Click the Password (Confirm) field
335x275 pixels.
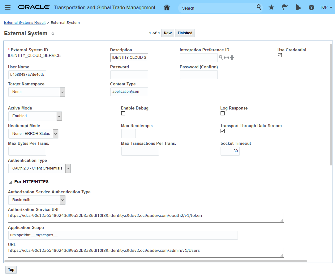click(199, 75)
